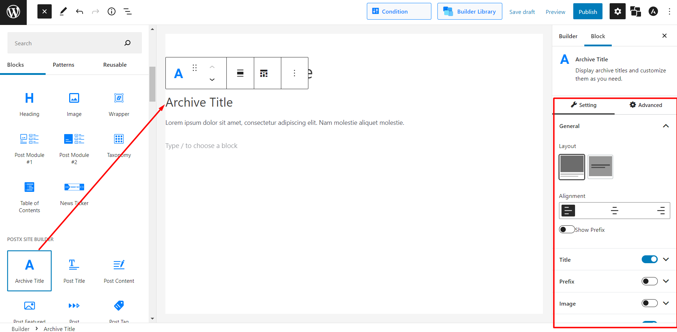Viewport: 677px width, 332px height.
Task: Set alignment to right
Action: pyautogui.click(x=661, y=211)
